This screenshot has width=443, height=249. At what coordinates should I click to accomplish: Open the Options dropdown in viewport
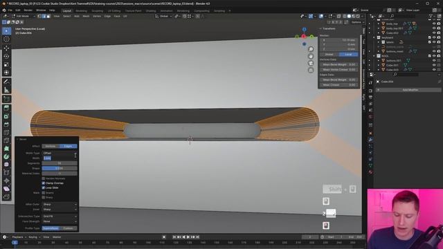pyautogui.click(x=357, y=22)
